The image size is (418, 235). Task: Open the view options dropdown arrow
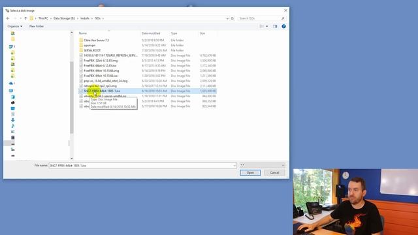pos(267,26)
